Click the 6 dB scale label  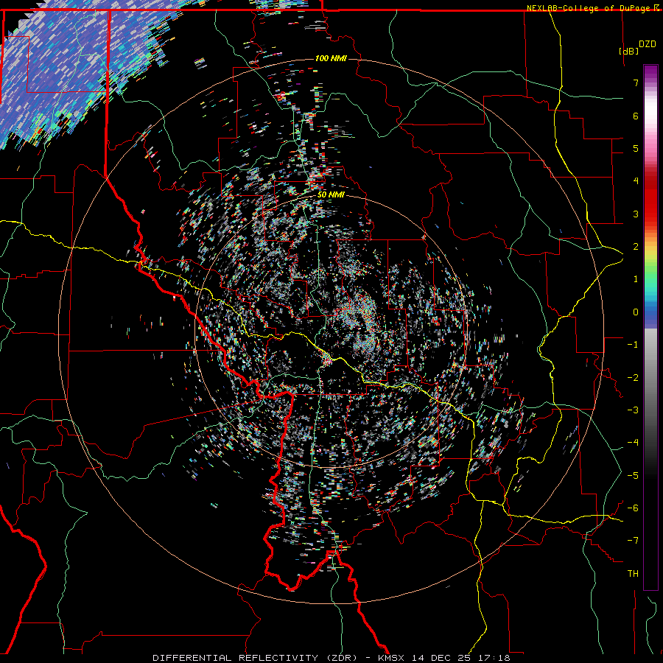pos(636,116)
